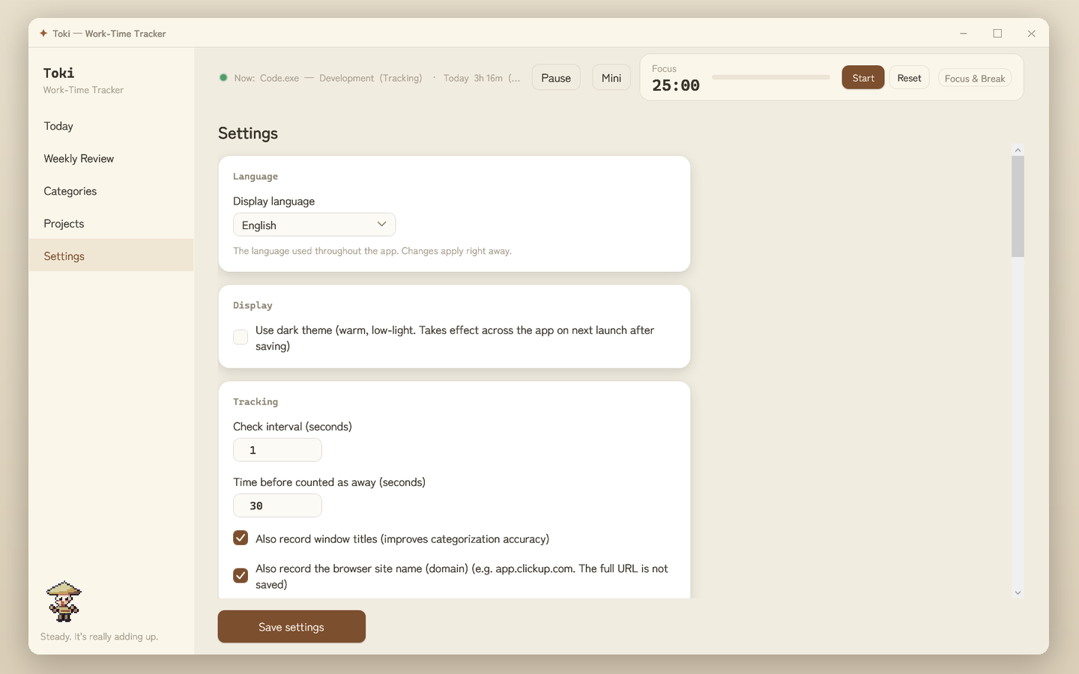Click the 25:00 focus timer display
Screen dimensions: 1079x674
676,85
